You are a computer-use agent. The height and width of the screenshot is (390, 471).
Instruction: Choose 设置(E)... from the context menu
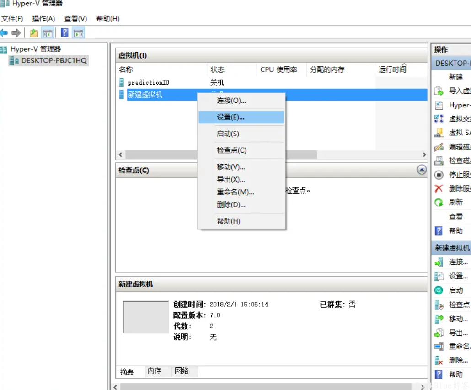pyautogui.click(x=241, y=117)
